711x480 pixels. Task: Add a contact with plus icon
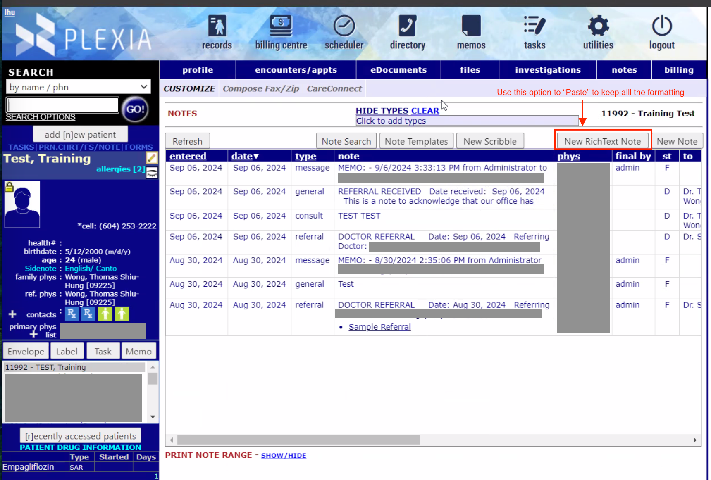[x=12, y=314]
